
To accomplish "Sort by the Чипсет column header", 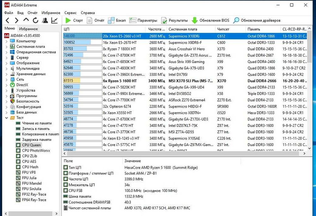I will point(223,29).
